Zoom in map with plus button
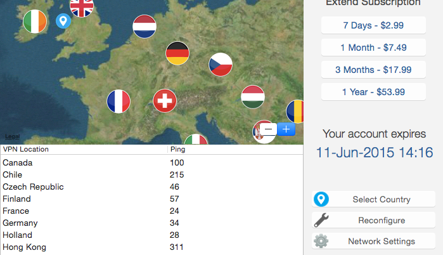Screen dimensions: 443x255 (286, 129)
